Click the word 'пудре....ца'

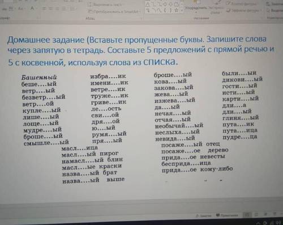pos(240,137)
